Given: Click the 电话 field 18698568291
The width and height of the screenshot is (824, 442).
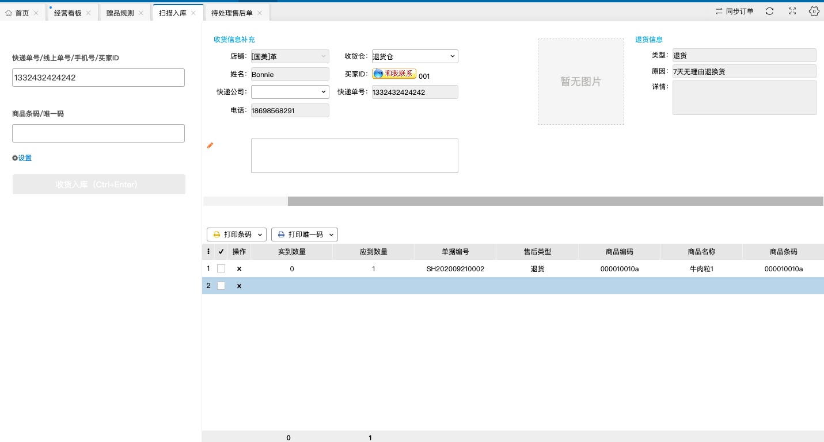Looking at the screenshot, I should (x=290, y=110).
